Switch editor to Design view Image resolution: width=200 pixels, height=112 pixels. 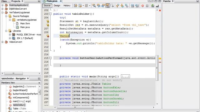coord(57,6)
